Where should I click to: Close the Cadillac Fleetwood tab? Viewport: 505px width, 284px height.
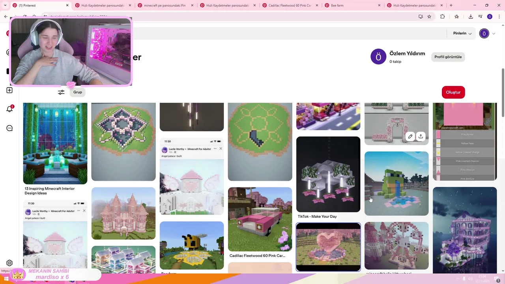(317, 6)
